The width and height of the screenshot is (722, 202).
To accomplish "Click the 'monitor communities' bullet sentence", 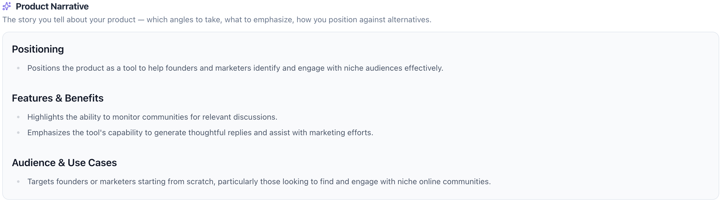I will [152, 117].
